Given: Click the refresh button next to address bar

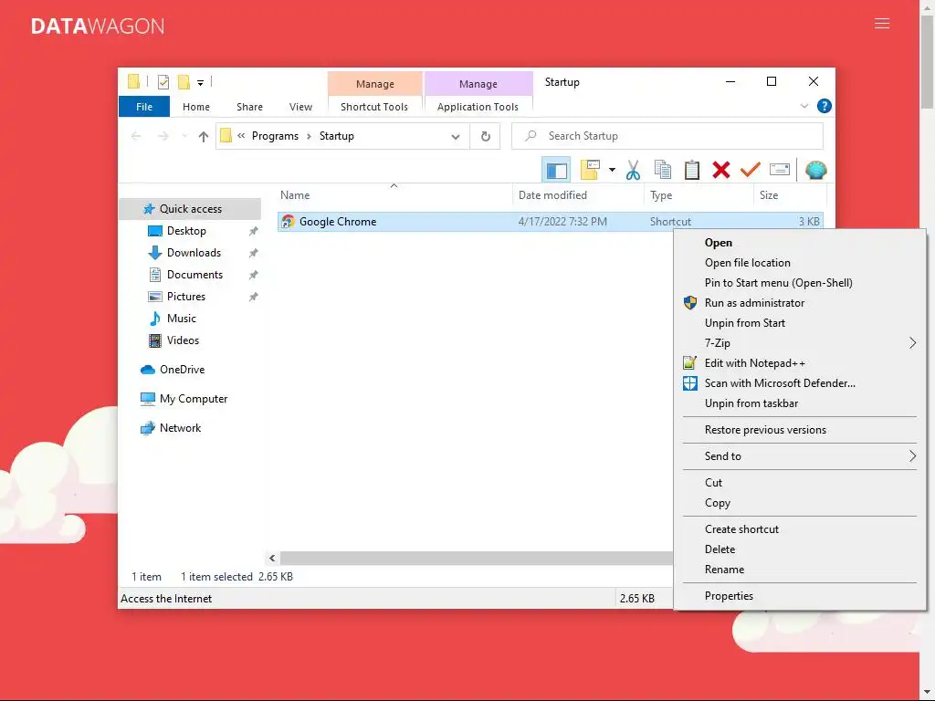Looking at the screenshot, I should [486, 137].
